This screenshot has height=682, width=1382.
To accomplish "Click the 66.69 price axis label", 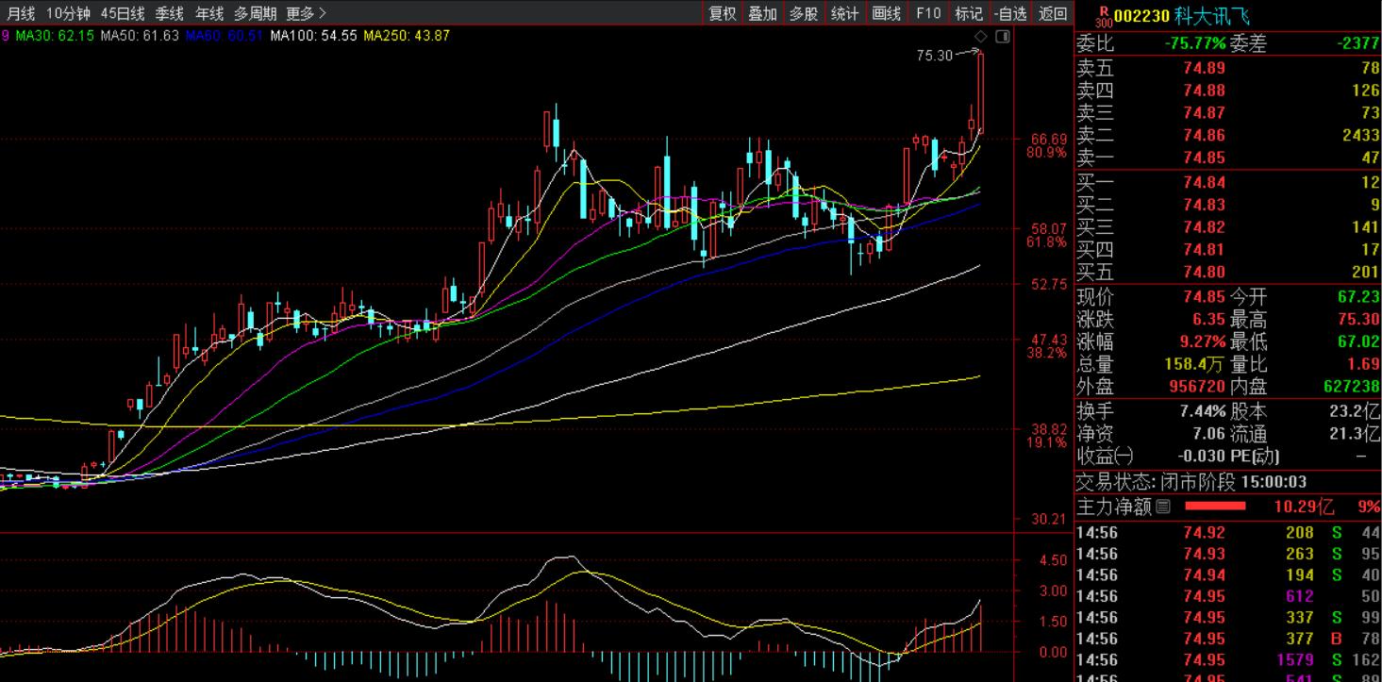I will [x=1048, y=139].
